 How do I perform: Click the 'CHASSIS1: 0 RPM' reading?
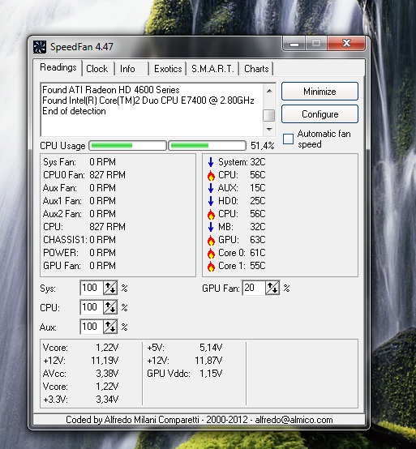pyautogui.click(x=79, y=240)
